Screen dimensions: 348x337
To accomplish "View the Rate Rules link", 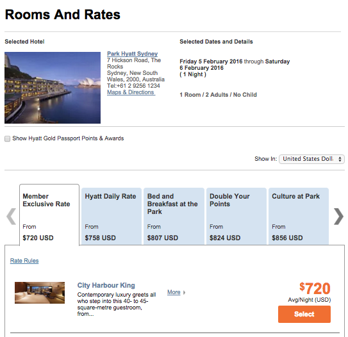I will (x=24, y=261).
